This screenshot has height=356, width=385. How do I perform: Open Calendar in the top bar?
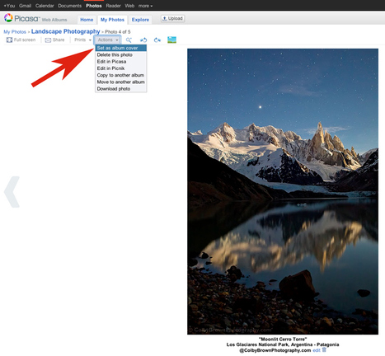pos(45,6)
